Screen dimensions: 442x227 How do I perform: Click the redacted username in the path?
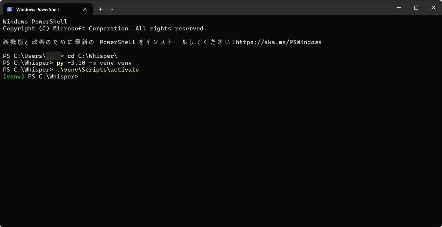[54, 56]
